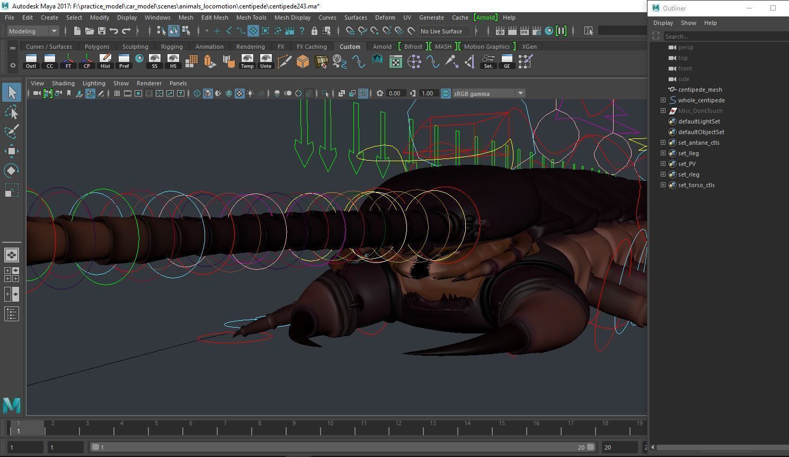The width and height of the screenshot is (789, 457).
Task: Open Preferences via the Pref shelf icon
Action: [124, 61]
